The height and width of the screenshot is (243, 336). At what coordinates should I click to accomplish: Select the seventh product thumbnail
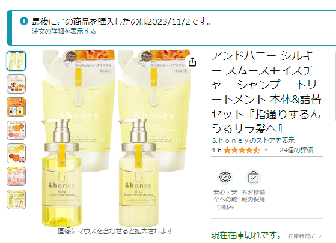[x=16, y=200]
